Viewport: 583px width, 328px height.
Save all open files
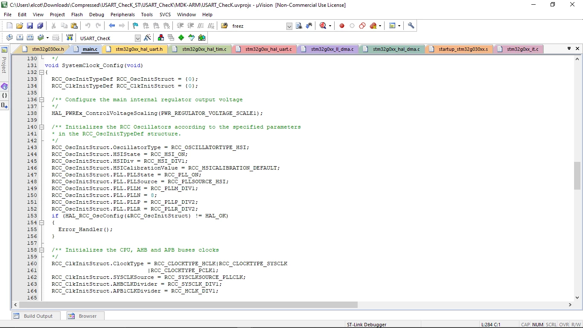[40, 26]
